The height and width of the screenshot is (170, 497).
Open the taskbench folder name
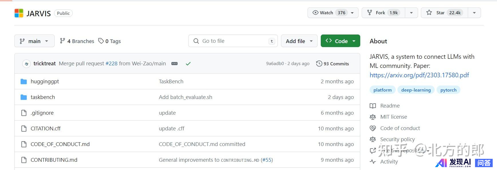click(x=43, y=97)
